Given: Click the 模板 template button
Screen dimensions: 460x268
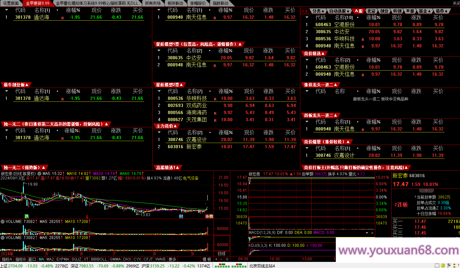Looking at the screenshot, I should (x=207, y=259).
